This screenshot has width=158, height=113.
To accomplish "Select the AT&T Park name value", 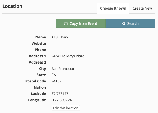I will click(x=60, y=37).
